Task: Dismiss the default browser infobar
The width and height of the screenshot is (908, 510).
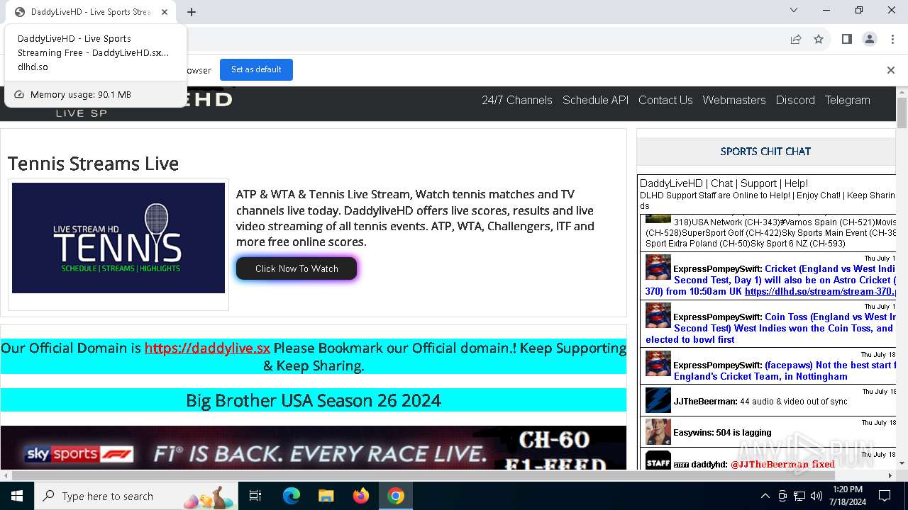Action: [x=891, y=70]
